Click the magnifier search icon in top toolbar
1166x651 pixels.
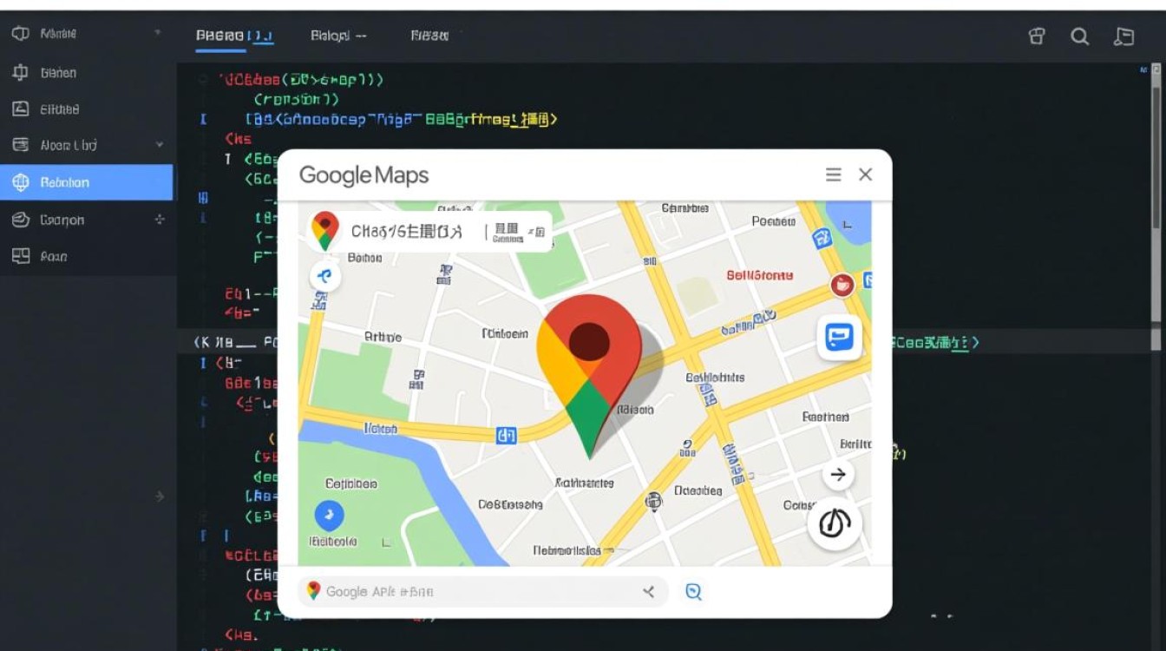point(1080,36)
